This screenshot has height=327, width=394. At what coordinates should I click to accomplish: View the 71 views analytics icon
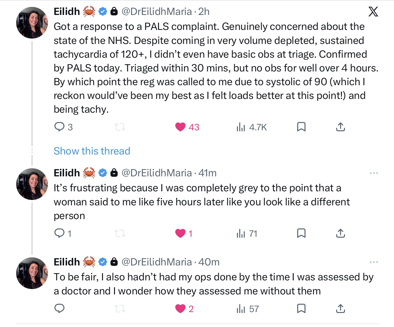click(x=241, y=233)
